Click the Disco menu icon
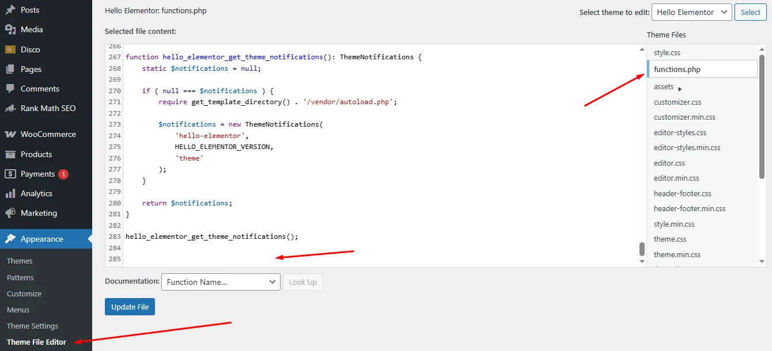The height and width of the screenshot is (351, 772). pos(10,49)
